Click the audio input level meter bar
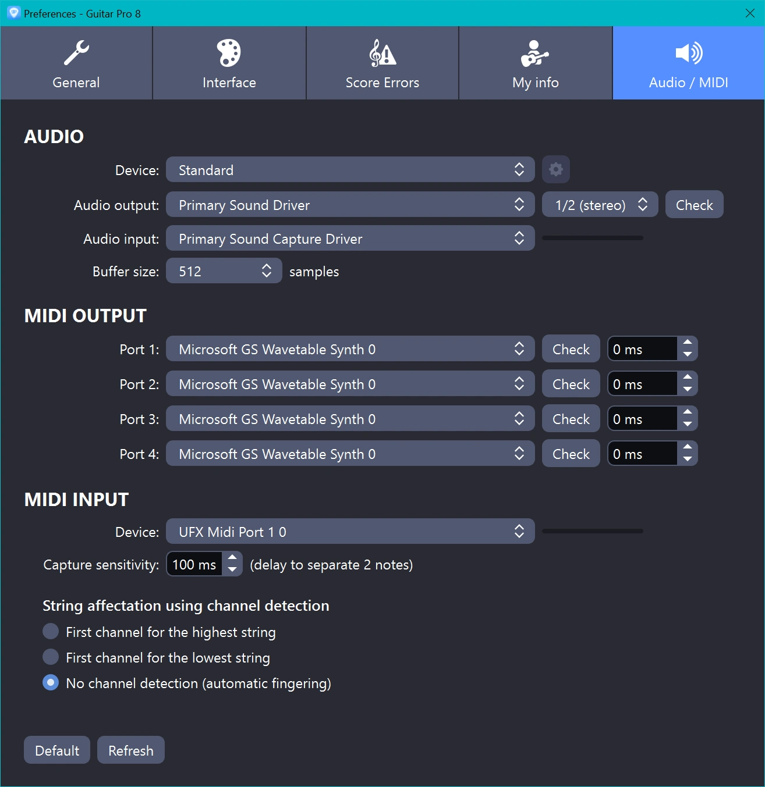Viewport: 765px width, 787px height. click(592, 238)
